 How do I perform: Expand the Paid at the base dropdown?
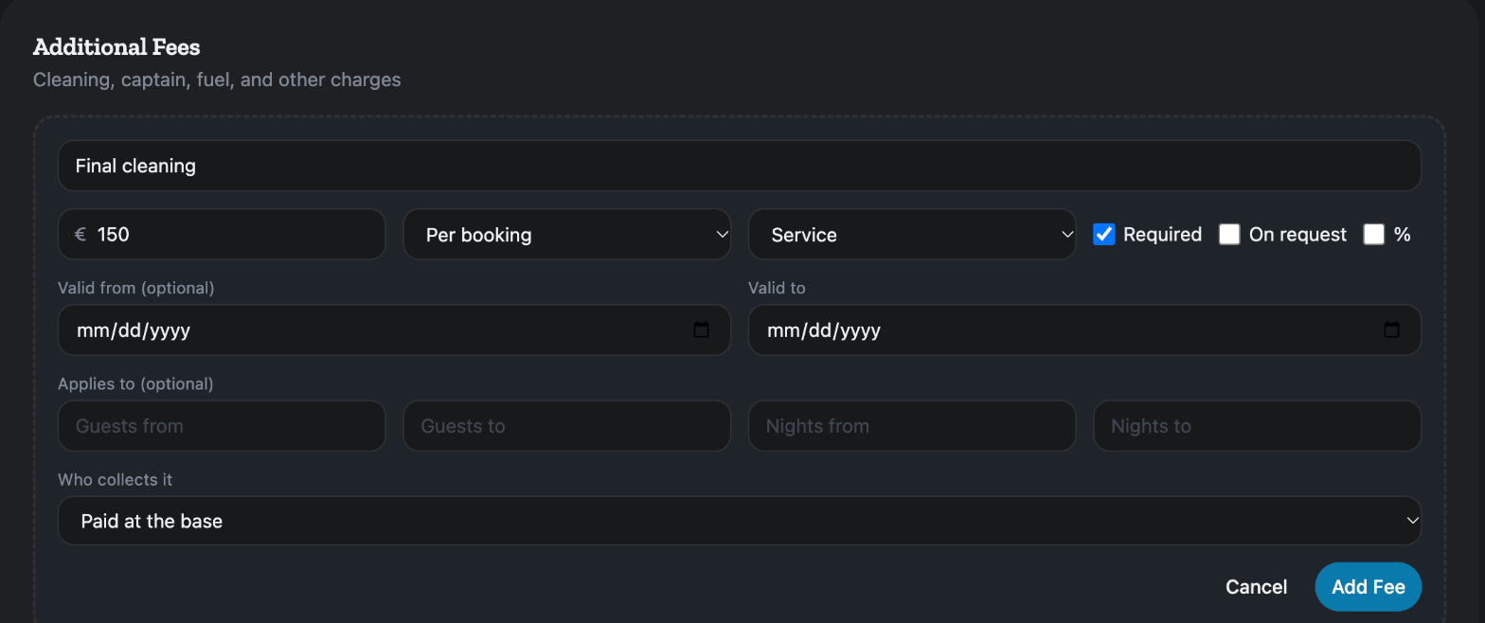(x=740, y=521)
